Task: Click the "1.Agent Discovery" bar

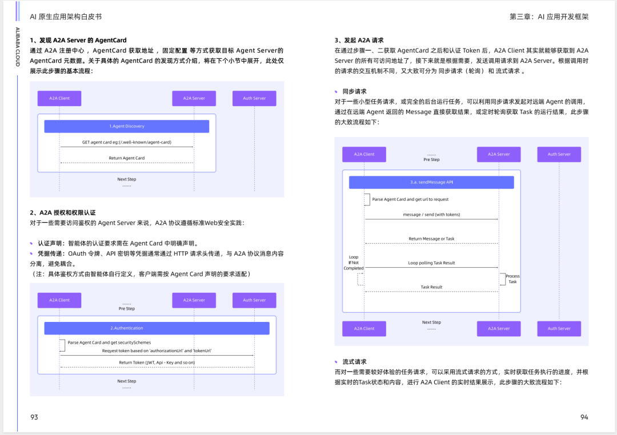Action: coord(127,126)
